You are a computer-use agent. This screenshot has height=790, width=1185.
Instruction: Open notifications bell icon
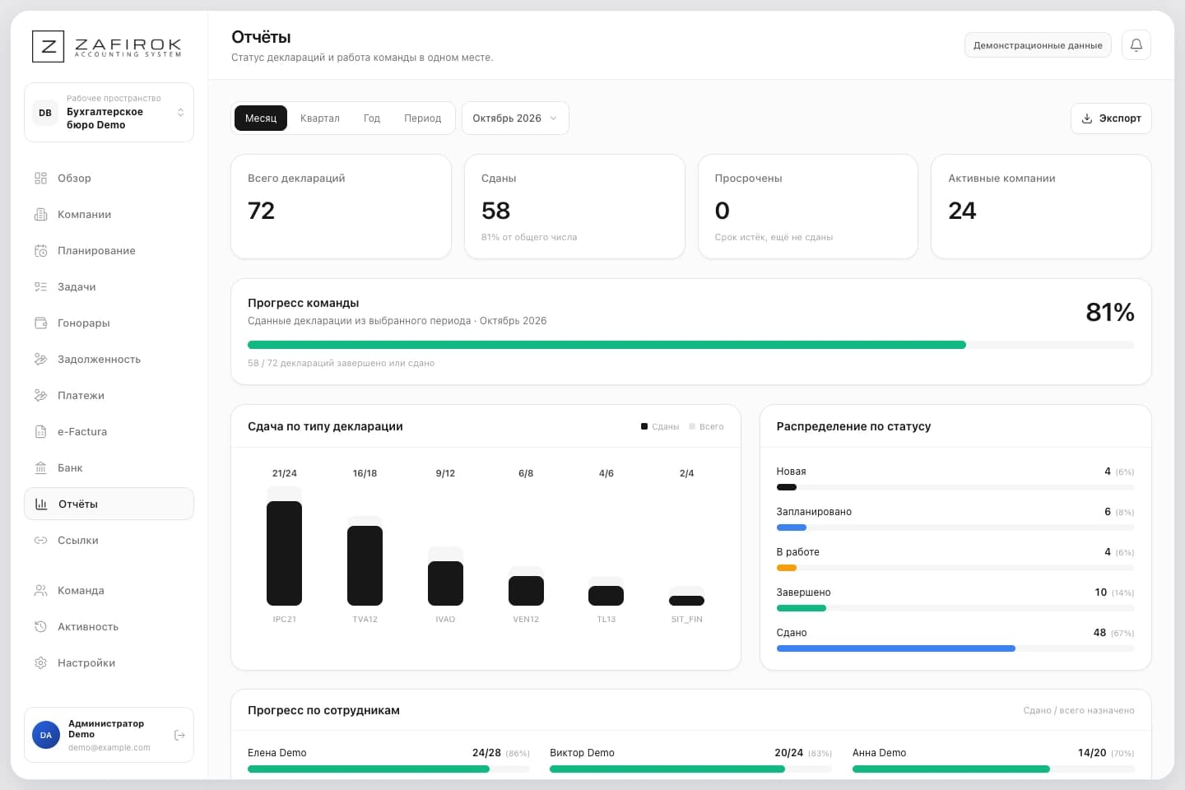point(1136,45)
